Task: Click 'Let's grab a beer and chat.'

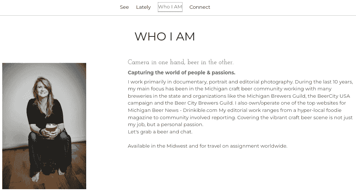Action: click(160, 132)
